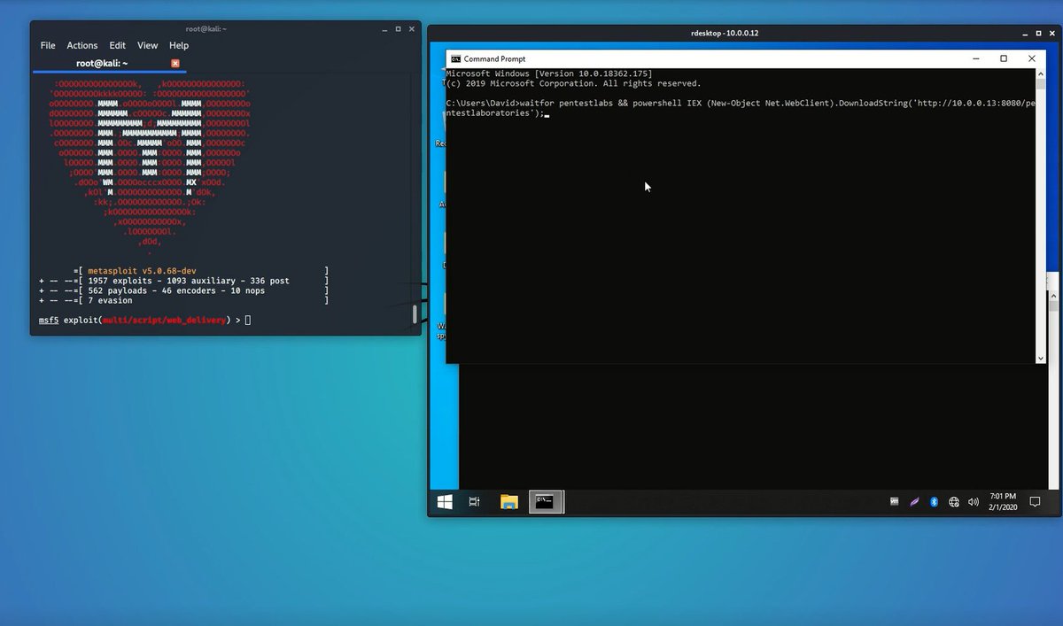Image resolution: width=1063 pixels, height=626 pixels.
Task: Maximize the root@kali terminal window
Action: [x=398, y=29]
